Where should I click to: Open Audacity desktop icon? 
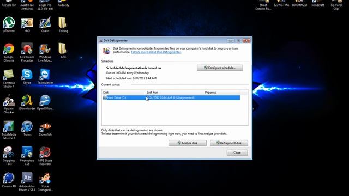click(63, 4)
